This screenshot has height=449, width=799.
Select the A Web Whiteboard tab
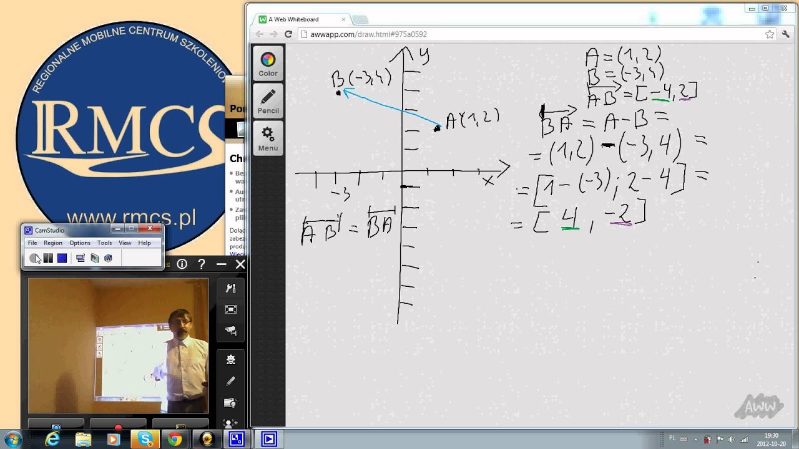click(300, 19)
